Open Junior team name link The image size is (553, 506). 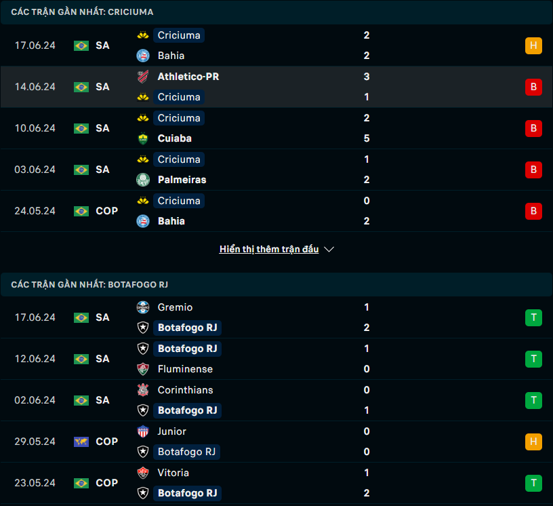click(x=171, y=431)
